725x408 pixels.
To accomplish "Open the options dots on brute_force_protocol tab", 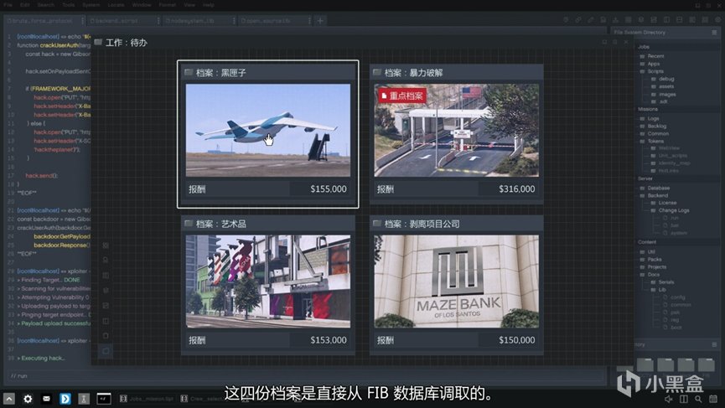I will click(82, 20).
